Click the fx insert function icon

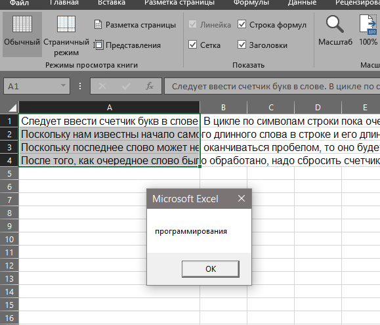pyautogui.click(x=149, y=86)
